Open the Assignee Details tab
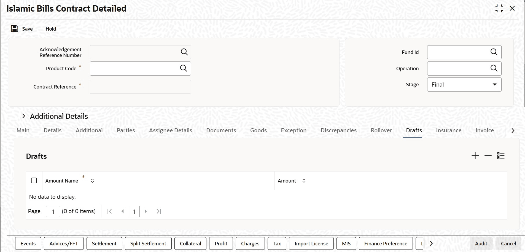Image resolution: width=525 pixels, height=252 pixels. pos(171,130)
